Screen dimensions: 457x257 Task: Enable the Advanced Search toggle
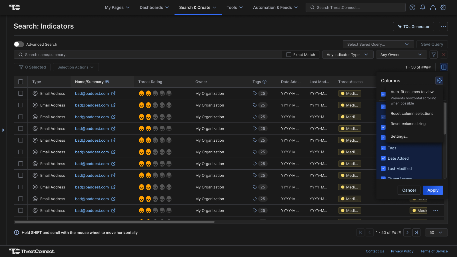tap(19, 44)
